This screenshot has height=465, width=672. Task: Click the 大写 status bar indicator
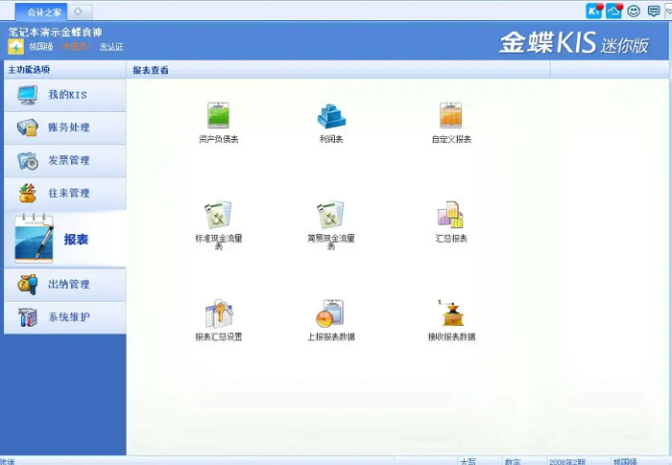(x=468, y=461)
